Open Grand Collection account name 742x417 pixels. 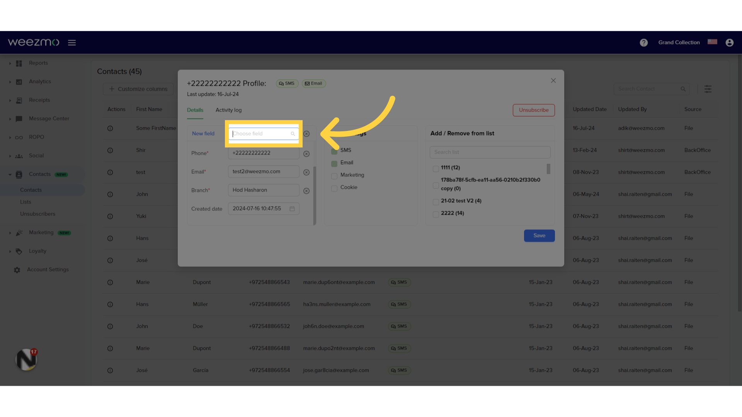coord(679,42)
